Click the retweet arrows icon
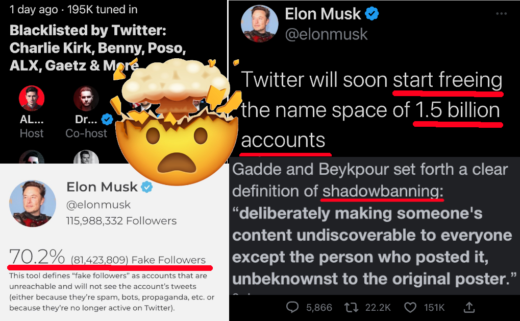 point(351,307)
